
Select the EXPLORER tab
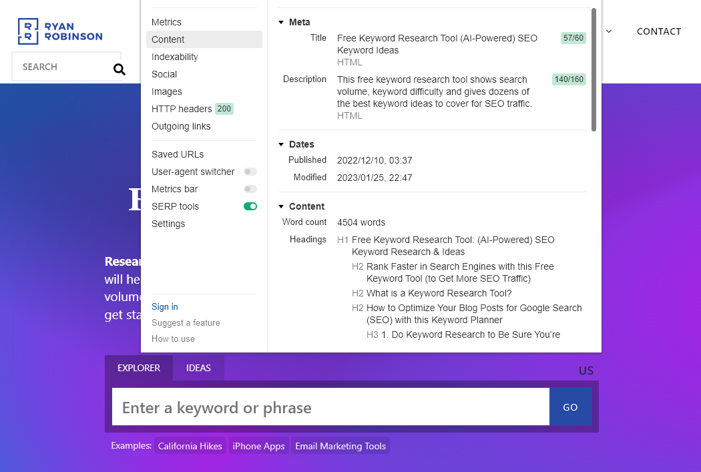tap(139, 368)
